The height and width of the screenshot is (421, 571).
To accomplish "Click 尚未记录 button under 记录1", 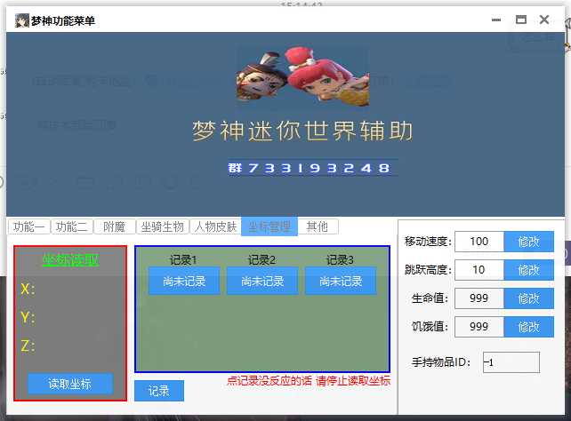I will (x=184, y=281).
